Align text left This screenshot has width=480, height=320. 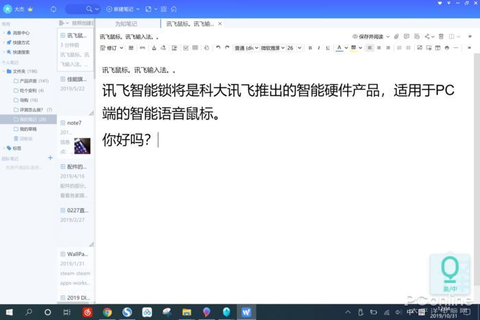[x=370, y=48]
